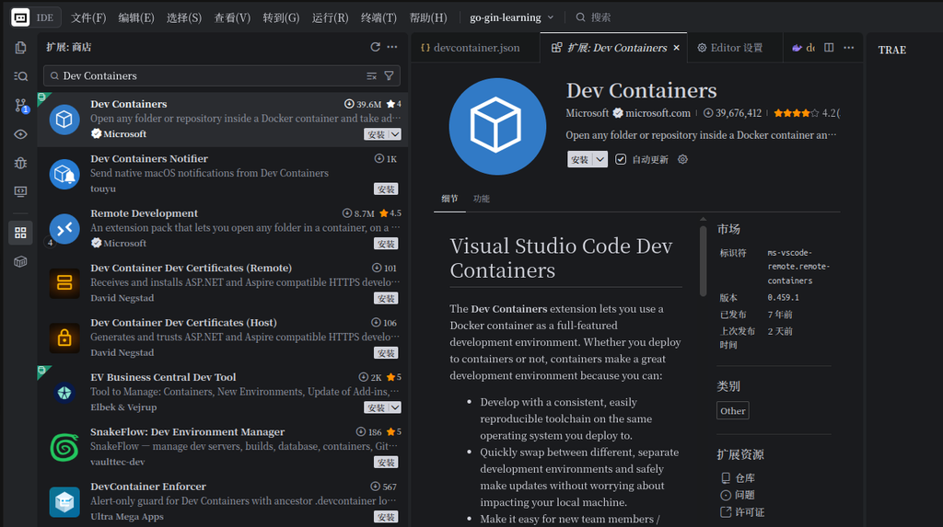Open the 查看(V) menu

(232, 17)
